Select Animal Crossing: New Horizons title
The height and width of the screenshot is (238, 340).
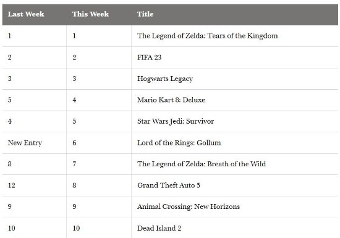[189, 206]
